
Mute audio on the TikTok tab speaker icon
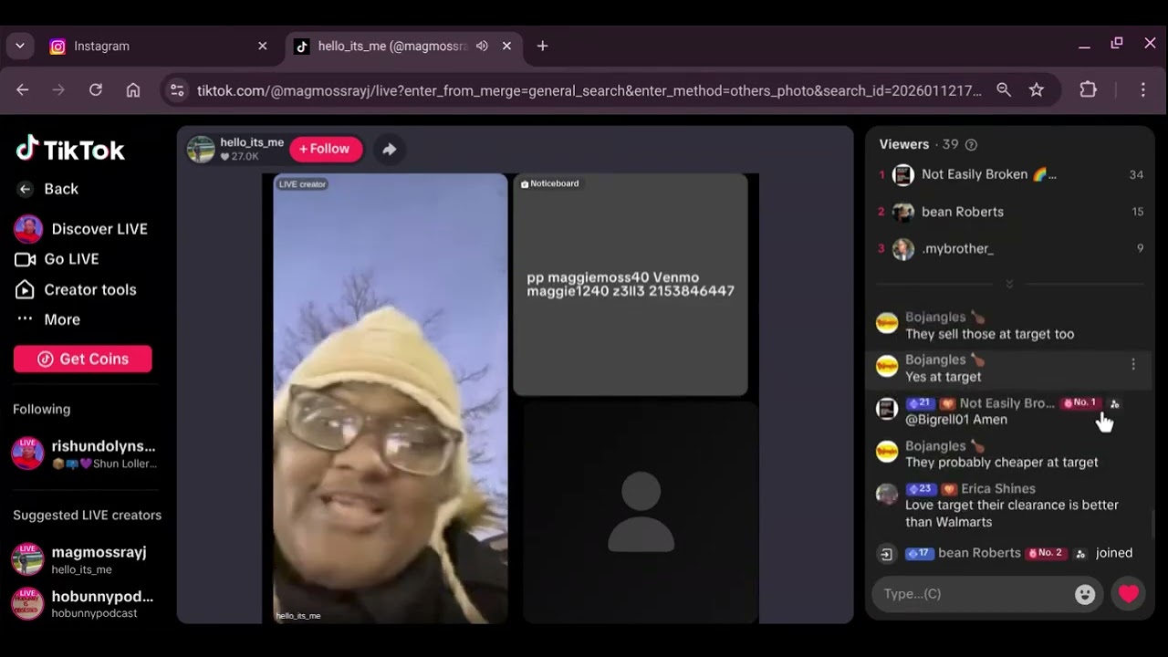[x=482, y=46]
